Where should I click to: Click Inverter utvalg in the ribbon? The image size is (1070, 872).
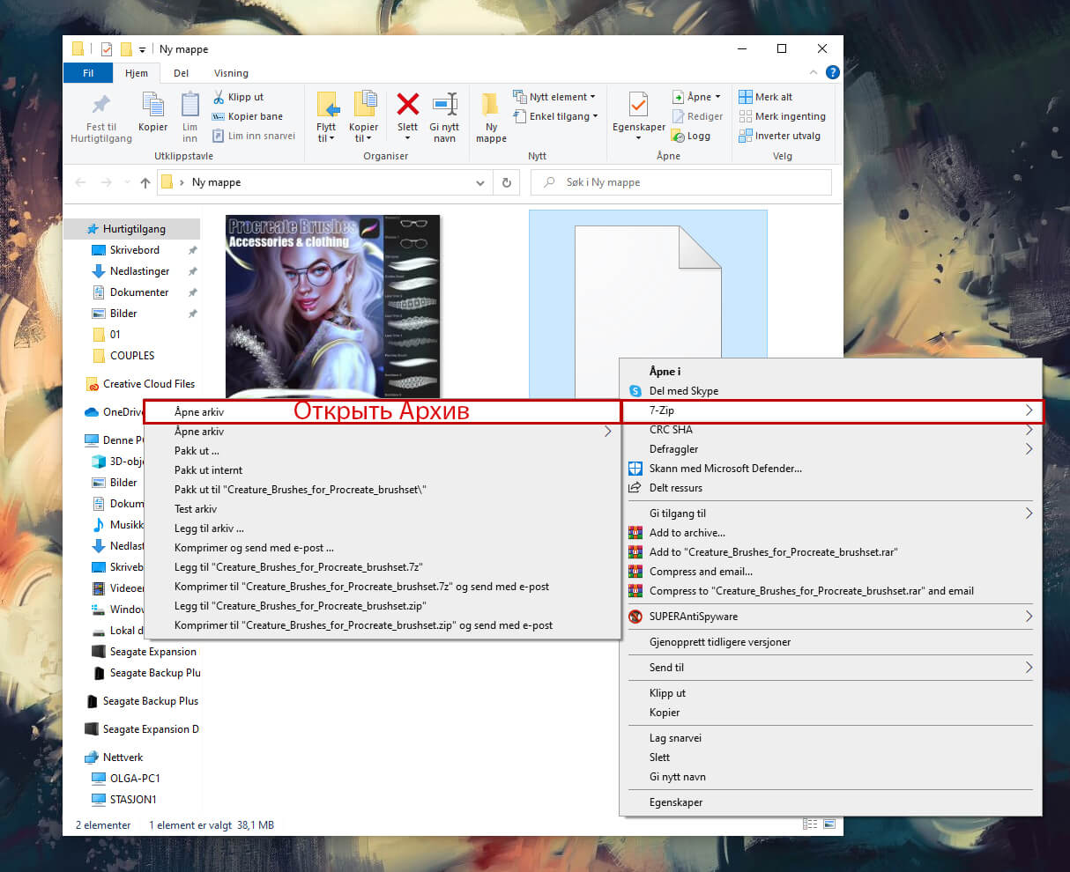coord(779,136)
